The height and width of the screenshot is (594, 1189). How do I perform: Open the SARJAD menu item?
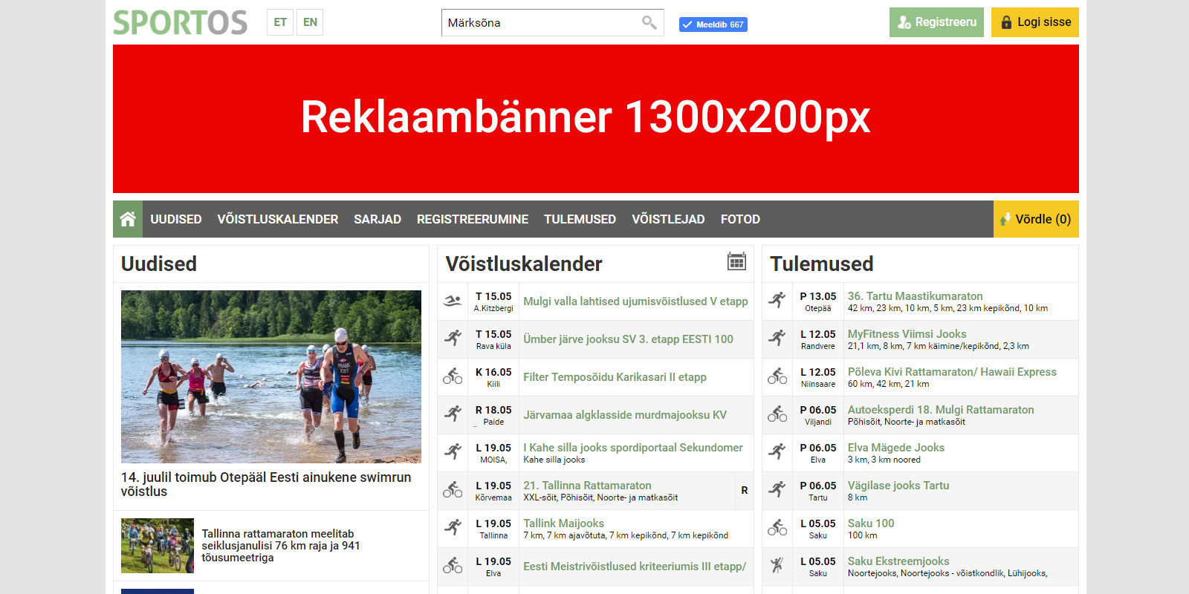tap(378, 219)
